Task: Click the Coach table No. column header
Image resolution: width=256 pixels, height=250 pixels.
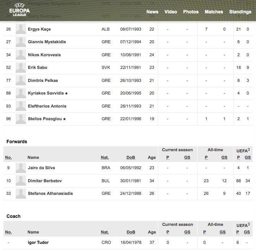Action: pyautogui.click(x=8, y=232)
